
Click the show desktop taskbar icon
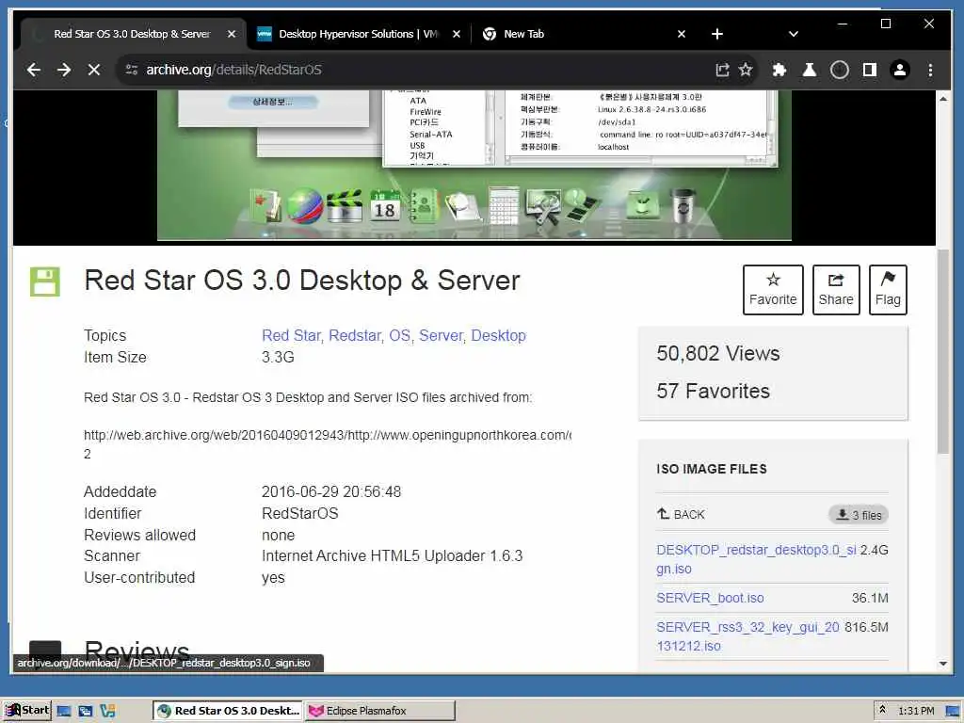click(64, 711)
